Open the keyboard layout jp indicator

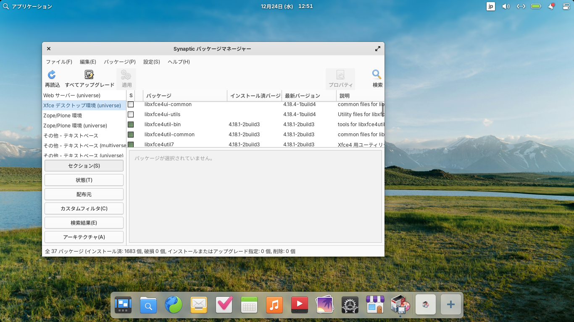(x=490, y=6)
